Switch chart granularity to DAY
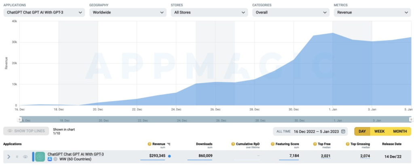This screenshot has width=414, height=167. click(362, 131)
